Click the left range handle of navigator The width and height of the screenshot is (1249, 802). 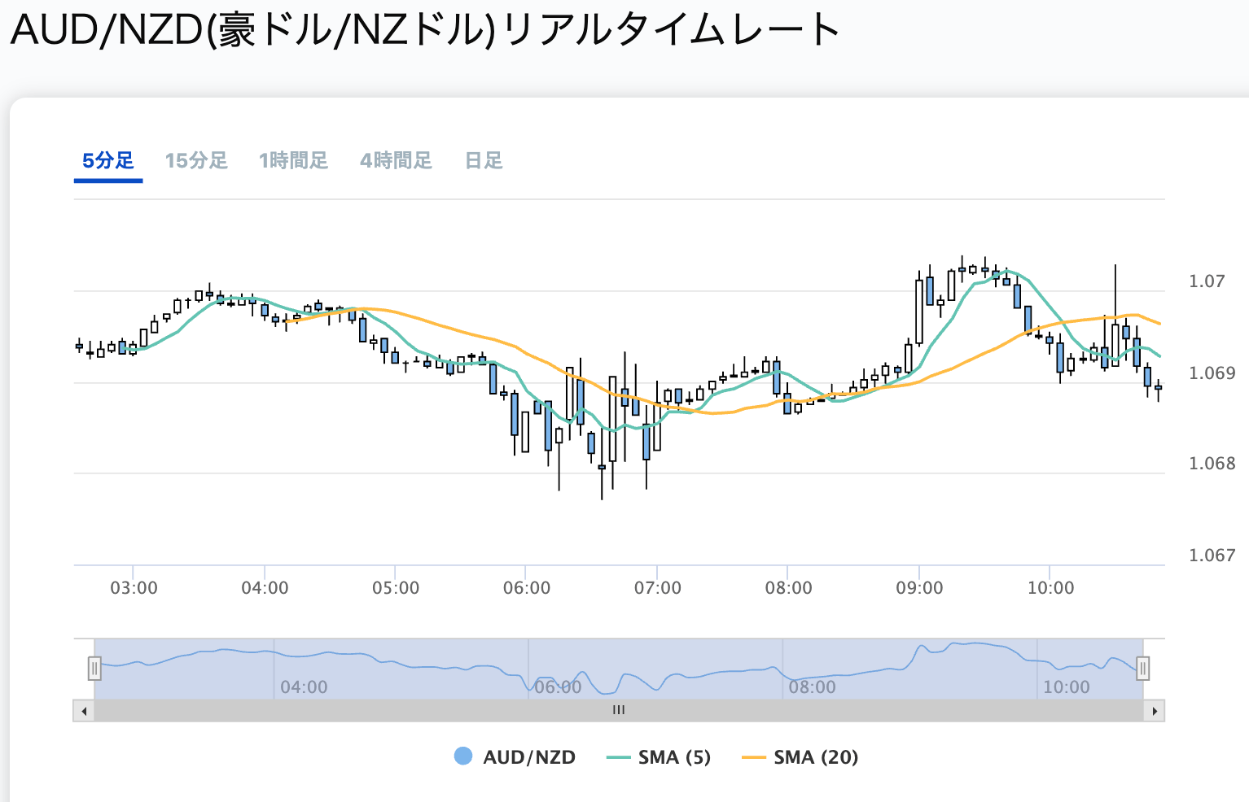94,669
